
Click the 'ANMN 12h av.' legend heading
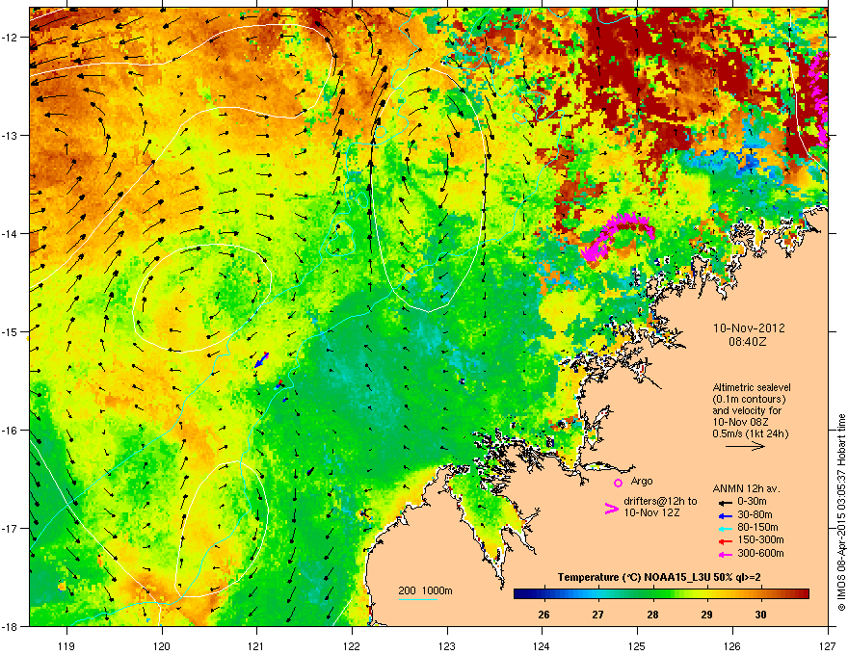click(x=746, y=489)
